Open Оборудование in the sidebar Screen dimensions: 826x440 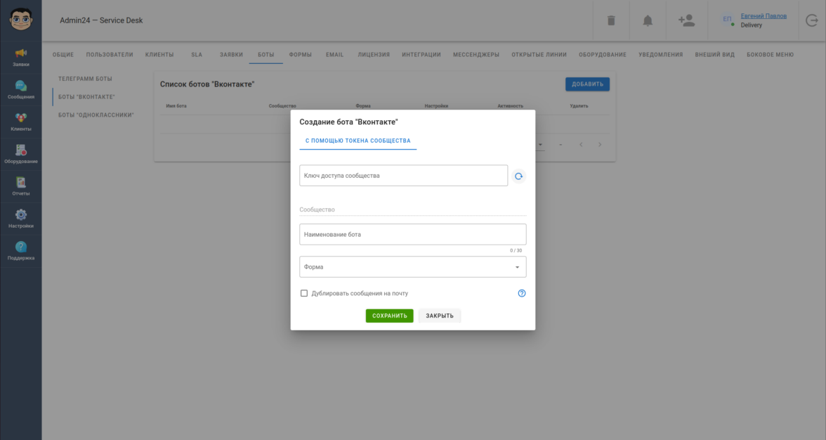coord(21,154)
